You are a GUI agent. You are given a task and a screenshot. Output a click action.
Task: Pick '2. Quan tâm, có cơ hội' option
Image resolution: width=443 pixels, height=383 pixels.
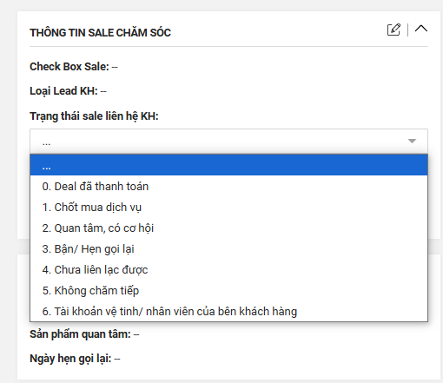228,228
